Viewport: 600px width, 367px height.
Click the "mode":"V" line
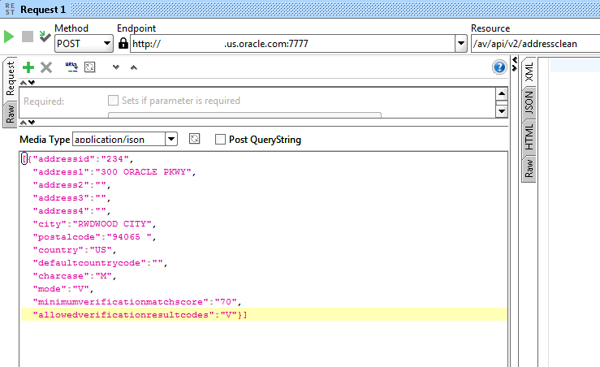[x=63, y=289]
